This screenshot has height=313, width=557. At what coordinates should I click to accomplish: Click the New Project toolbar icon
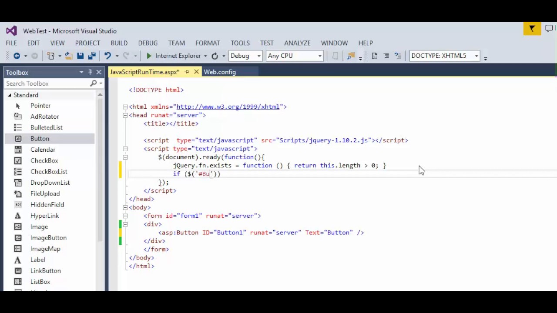tap(50, 56)
